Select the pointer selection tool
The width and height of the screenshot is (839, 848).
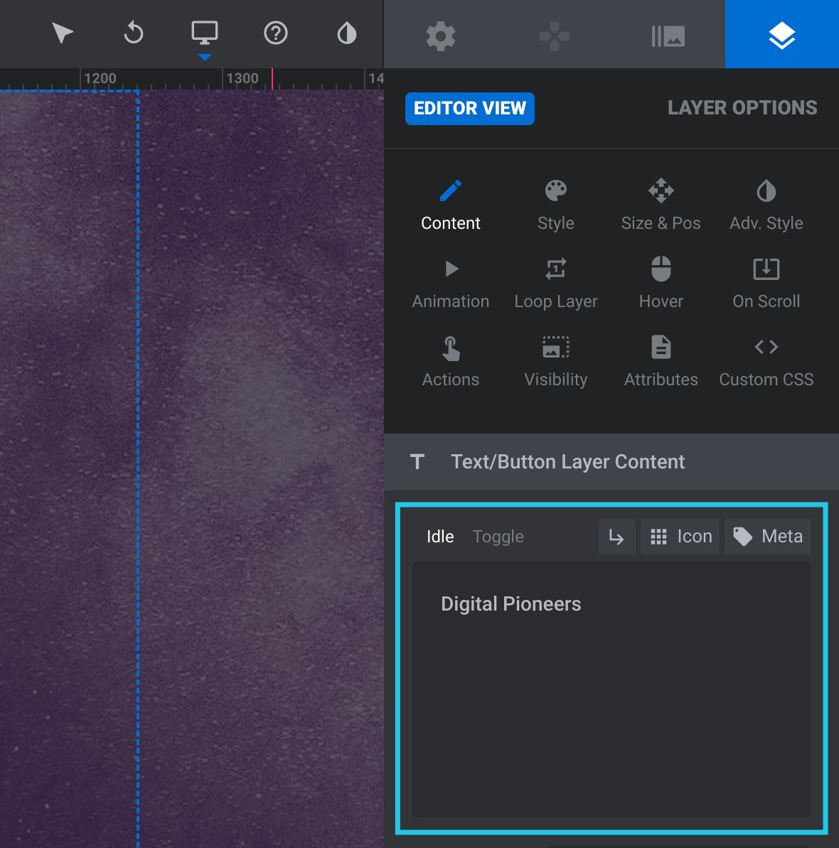[62, 33]
